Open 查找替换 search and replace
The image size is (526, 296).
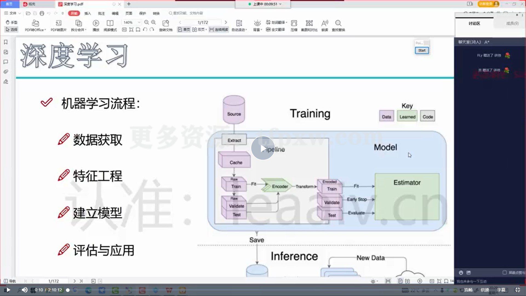point(339,26)
